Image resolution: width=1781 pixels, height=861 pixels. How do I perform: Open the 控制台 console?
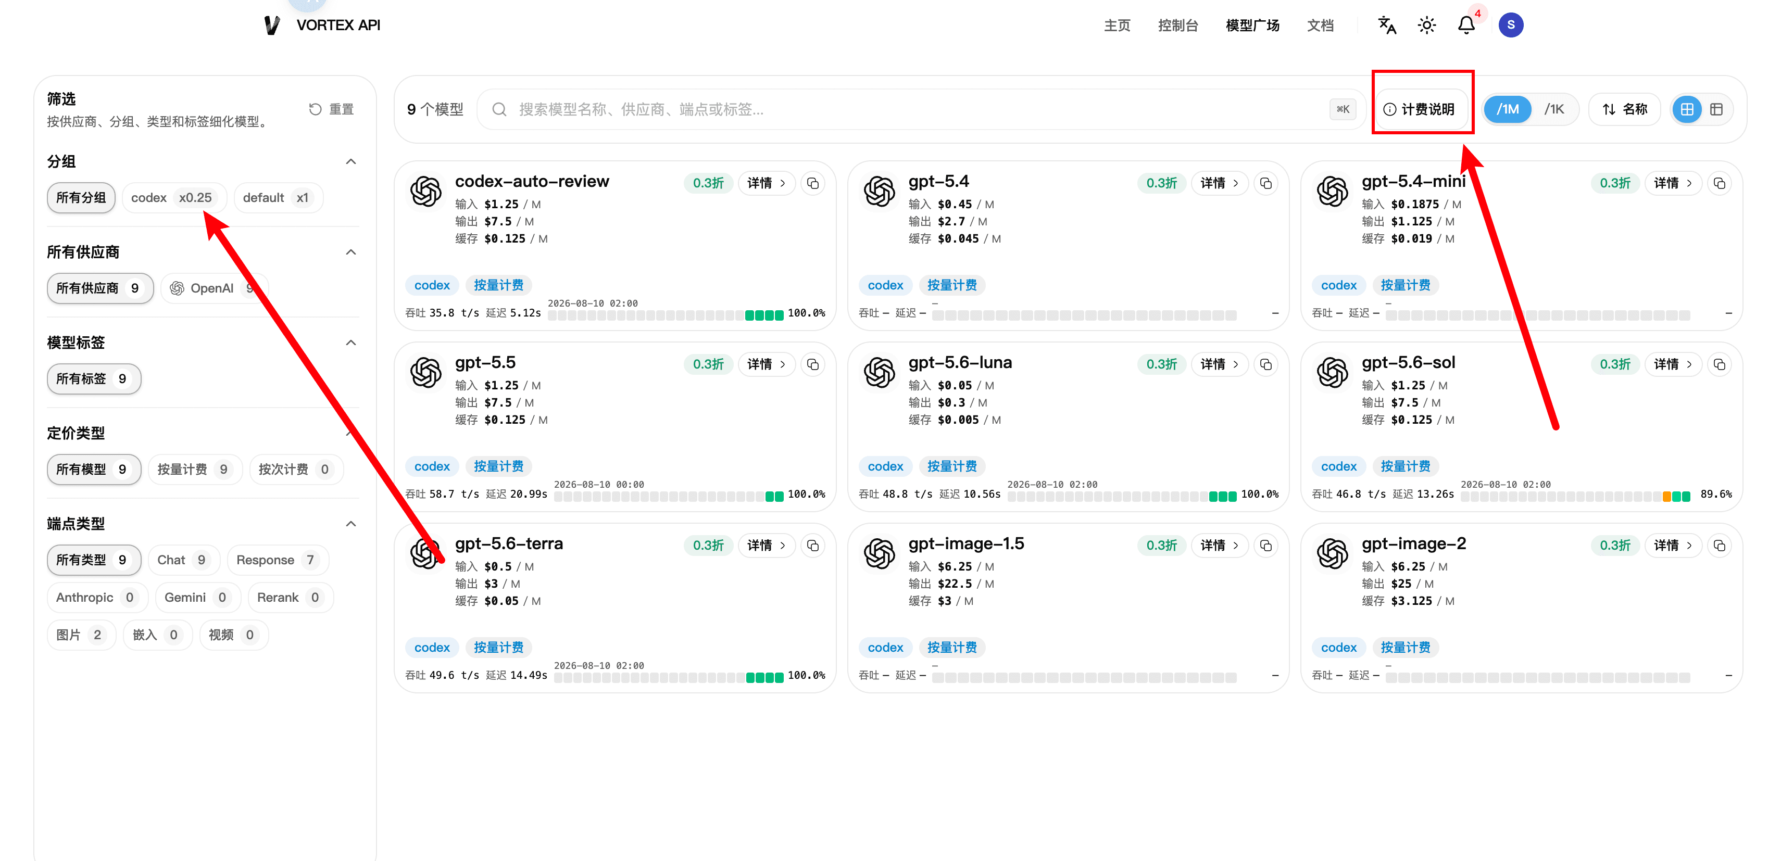[1177, 26]
